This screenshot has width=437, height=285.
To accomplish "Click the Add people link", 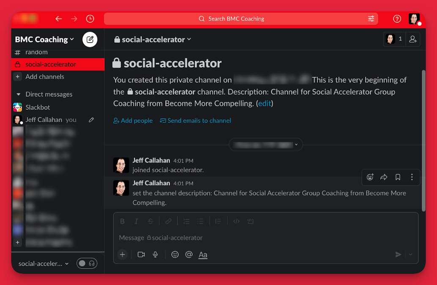I will point(133,120).
